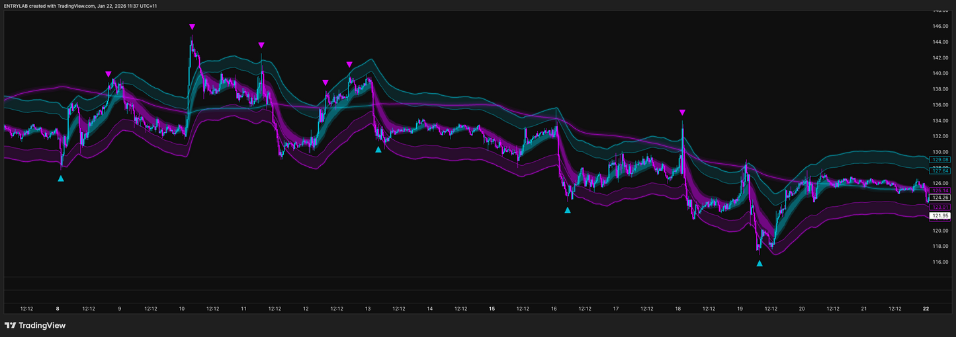This screenshot has width=956, height=337.
Task: Select date 10 on the time axis
Action: coord(182,309)
